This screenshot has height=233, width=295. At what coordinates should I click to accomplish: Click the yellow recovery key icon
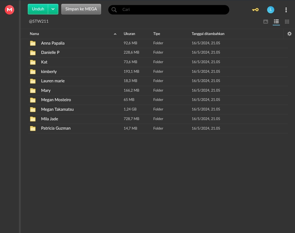point(255,10)
